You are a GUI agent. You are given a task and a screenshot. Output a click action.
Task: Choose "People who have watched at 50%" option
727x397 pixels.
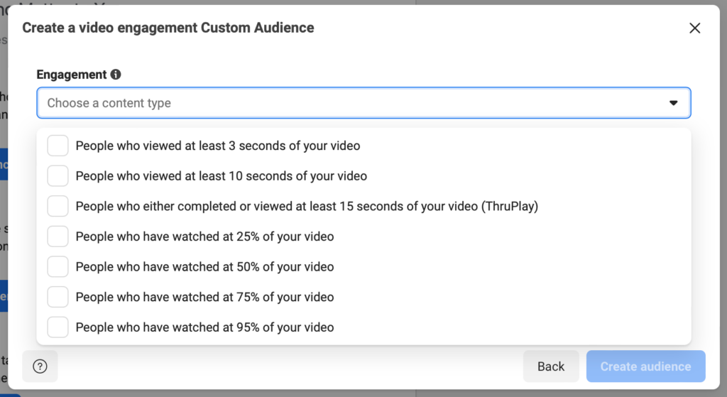point(204,267)
